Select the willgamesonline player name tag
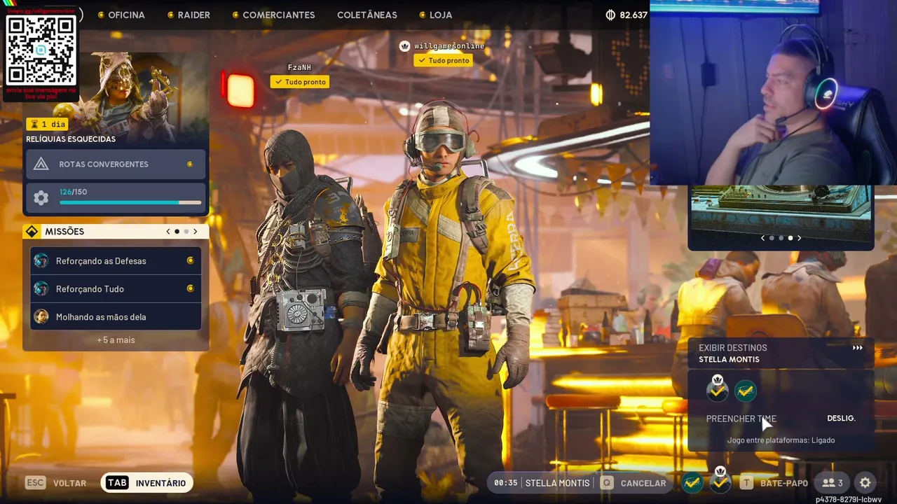This screenshot has height=504, width=897. pos(449,45)
